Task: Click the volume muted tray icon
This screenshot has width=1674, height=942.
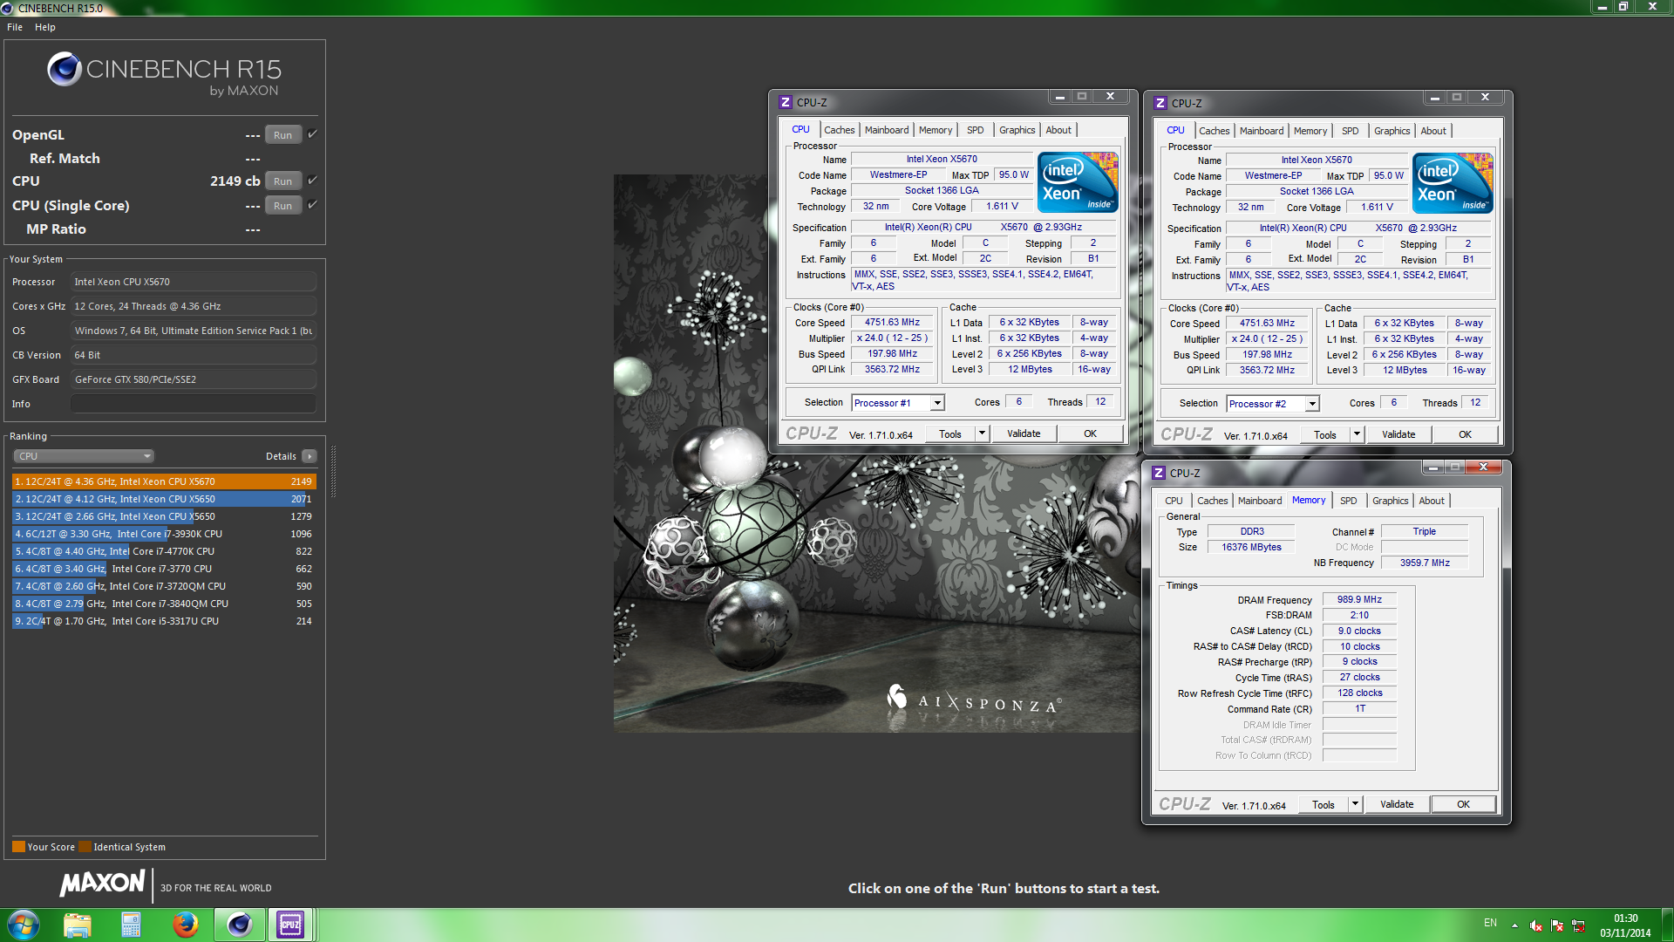Action: (1536, 925)
